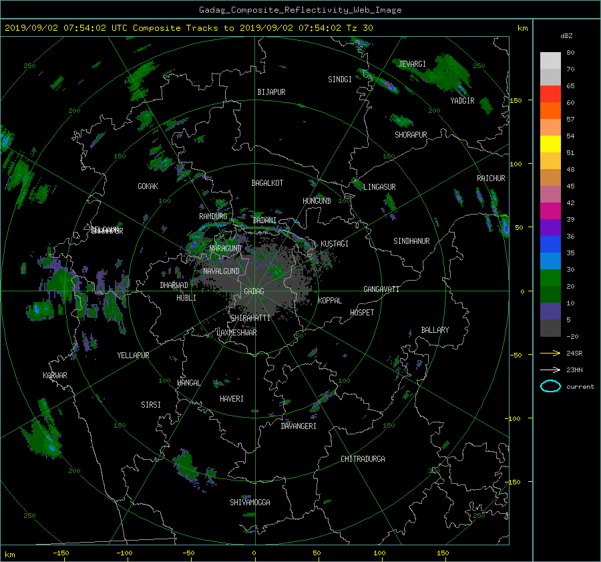601x562 pixels.
Task: Click the CHITRADURGA city label
Action: pos(363,459)
